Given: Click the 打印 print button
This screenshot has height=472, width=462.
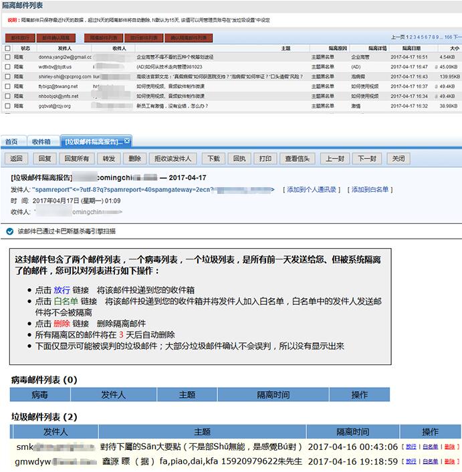Looking at the screenshot, I should pos(265,158).
